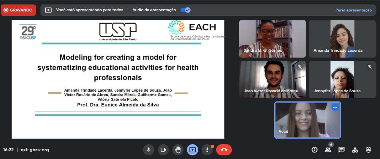Turn off the camera

click(x=163, y=150)
